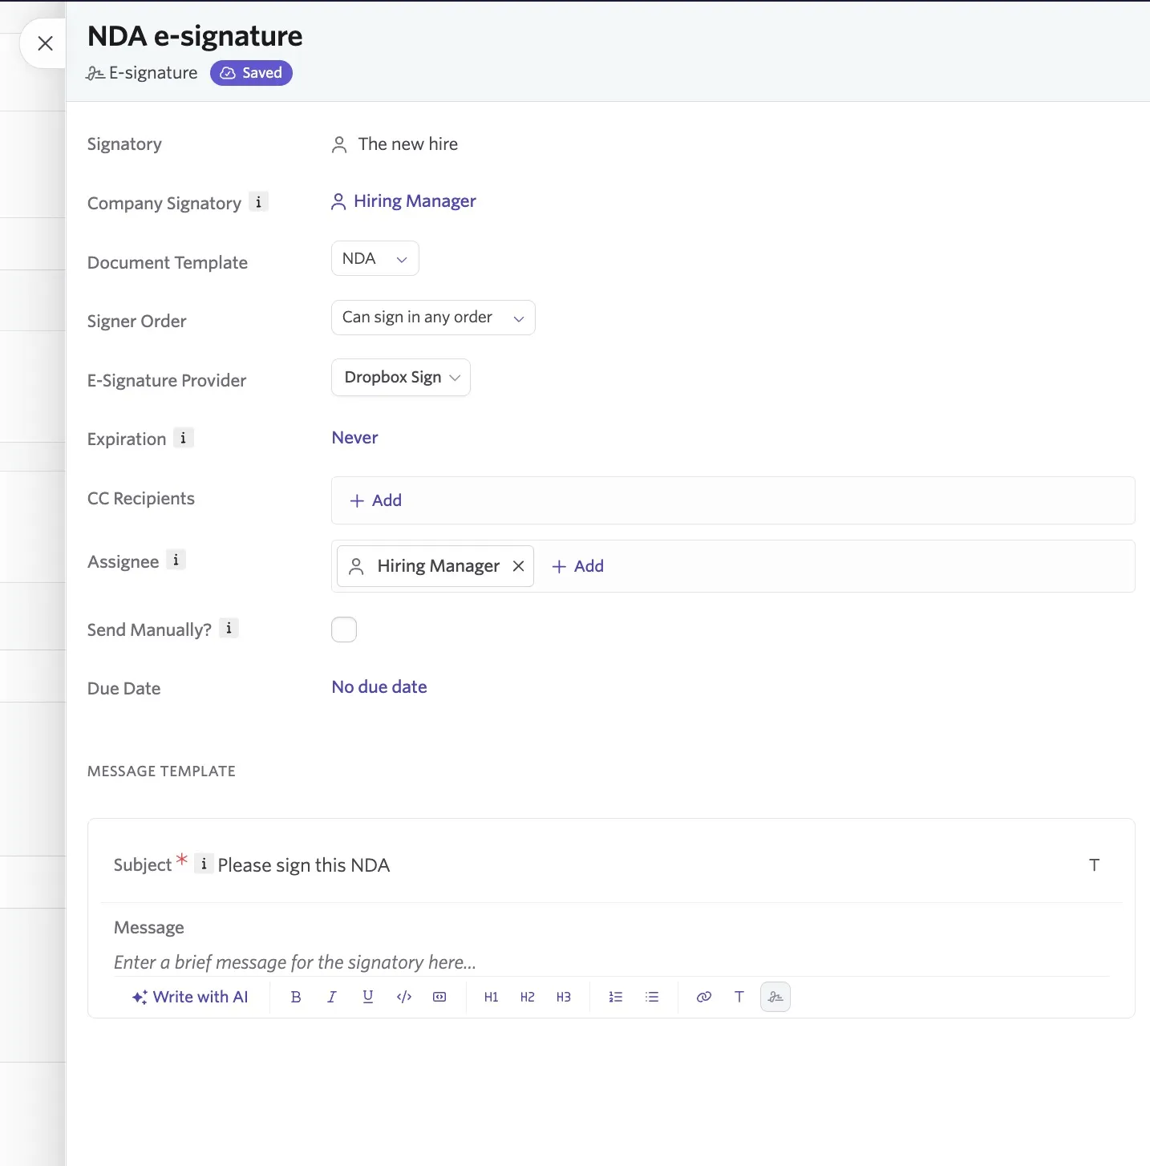Click Write with AI
The width and height of the screenshot is (1150, 1166).
click(x=190, y=997)
